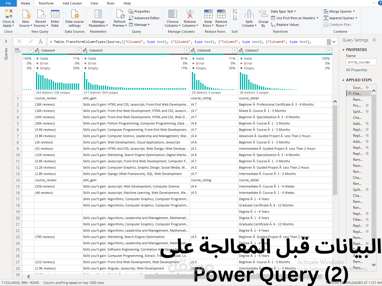Cancel the formula edit with the X icon
The width and height of the screenshot is (382, 286).
[x=19, y=42]
